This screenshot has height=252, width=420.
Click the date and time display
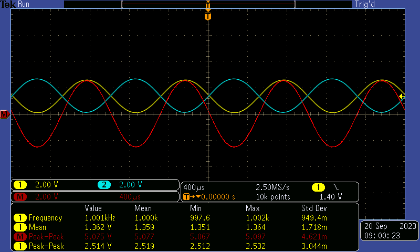tap(390, 231)
